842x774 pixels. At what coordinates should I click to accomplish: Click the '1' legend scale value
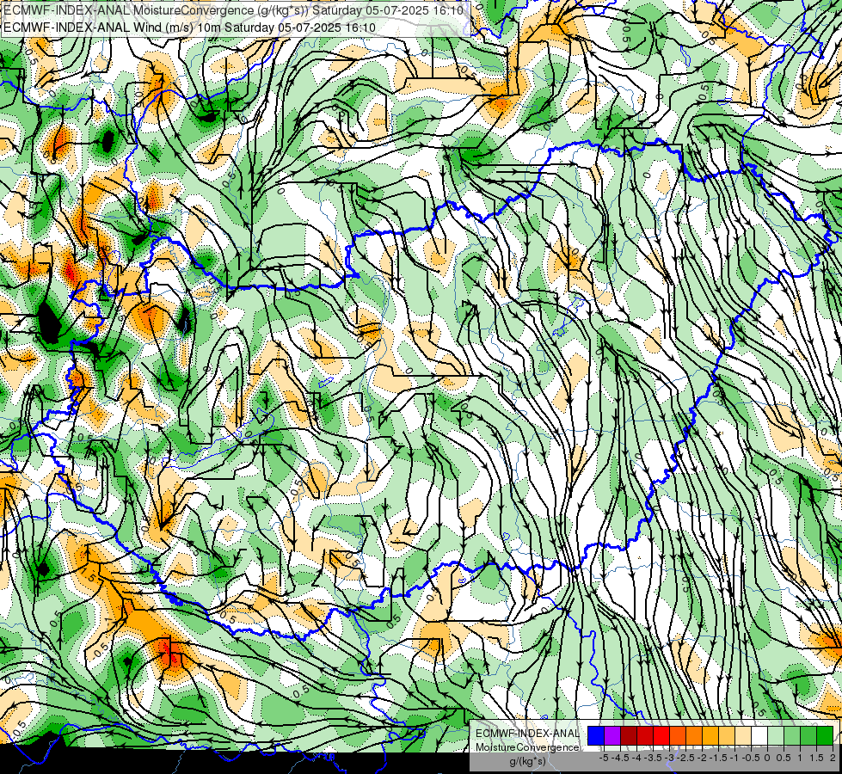click(800, 758)
